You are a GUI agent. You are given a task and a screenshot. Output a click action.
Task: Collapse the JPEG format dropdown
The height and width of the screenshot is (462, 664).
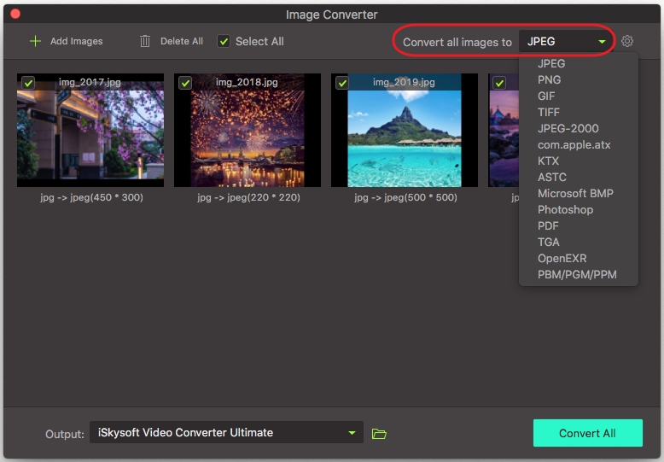pos(567,41)
